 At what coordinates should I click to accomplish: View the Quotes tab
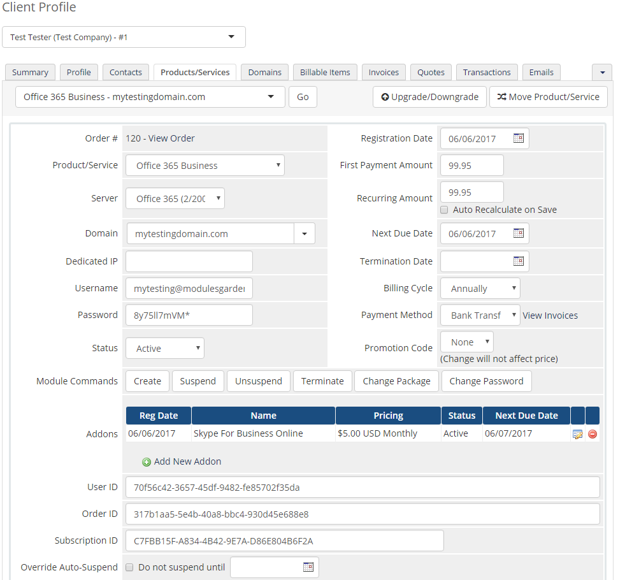coord(431,73)
